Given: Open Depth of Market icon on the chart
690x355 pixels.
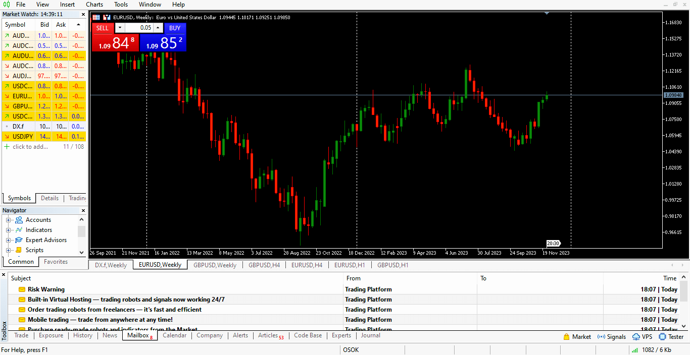Looking at the screenshot, I should click(x=95, y=17).
